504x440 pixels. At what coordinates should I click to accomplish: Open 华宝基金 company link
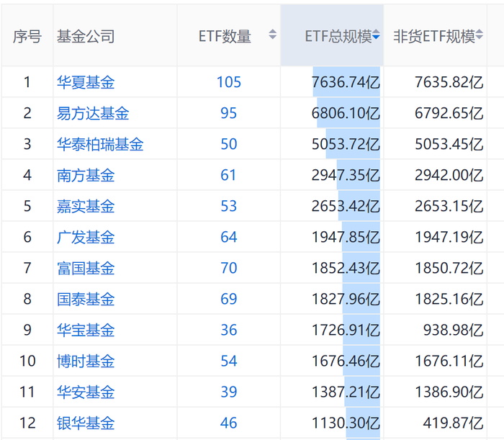[86, 330]
